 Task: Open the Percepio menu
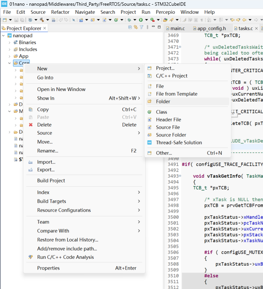[165, 12]
